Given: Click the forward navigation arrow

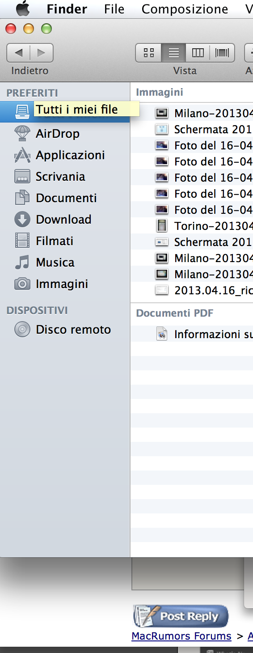Looking at the screenshot, I should [x=42, y=53].
